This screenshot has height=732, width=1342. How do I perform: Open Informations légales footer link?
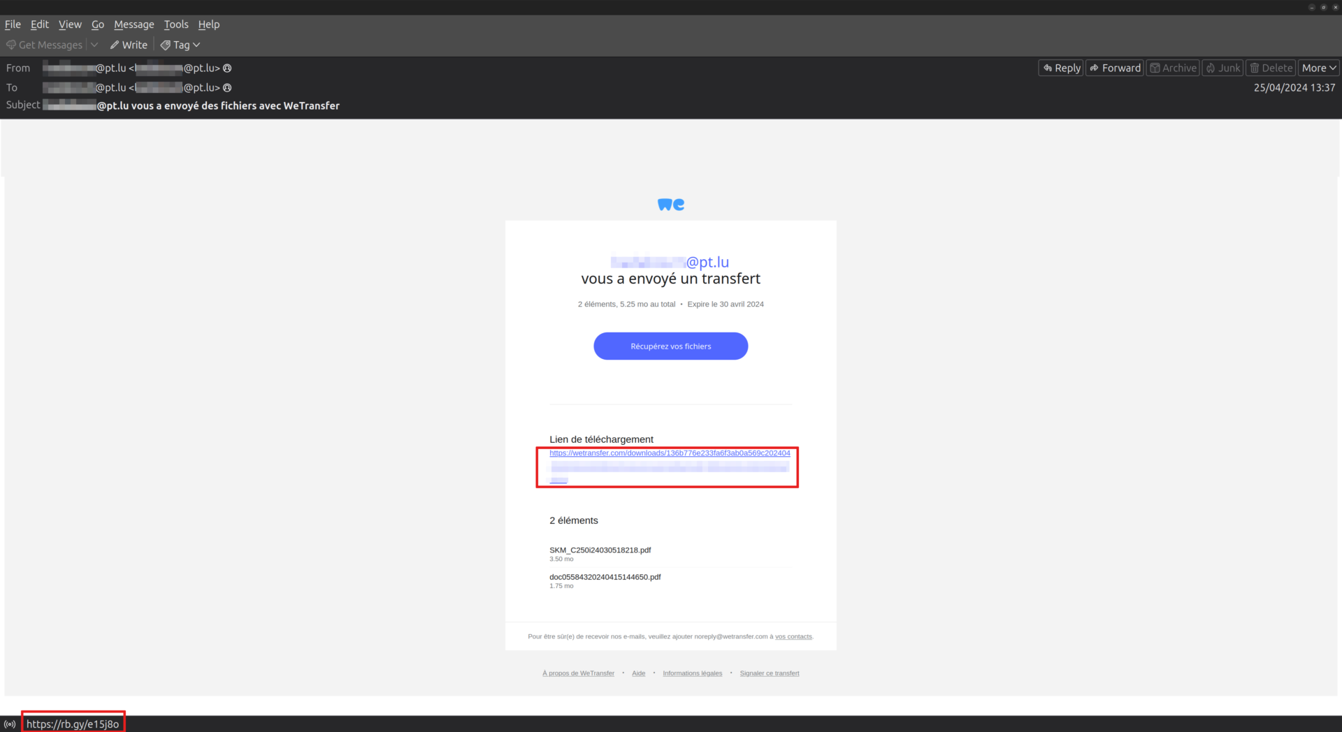pos(693,673)
